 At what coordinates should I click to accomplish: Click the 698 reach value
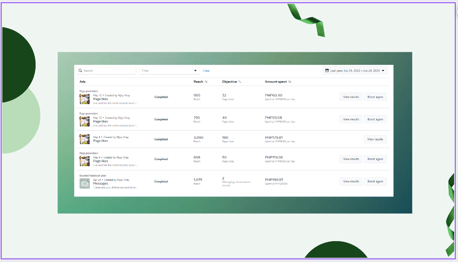point(197,157)
